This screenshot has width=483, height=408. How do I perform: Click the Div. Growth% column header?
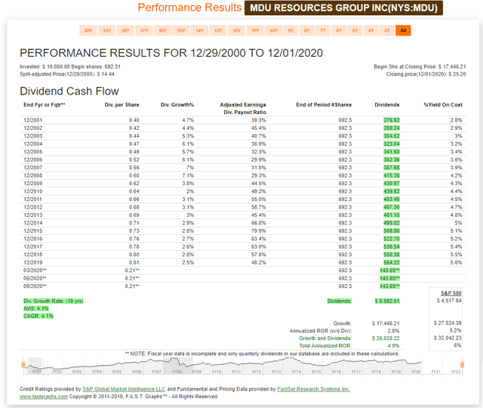tap(177, 105)
